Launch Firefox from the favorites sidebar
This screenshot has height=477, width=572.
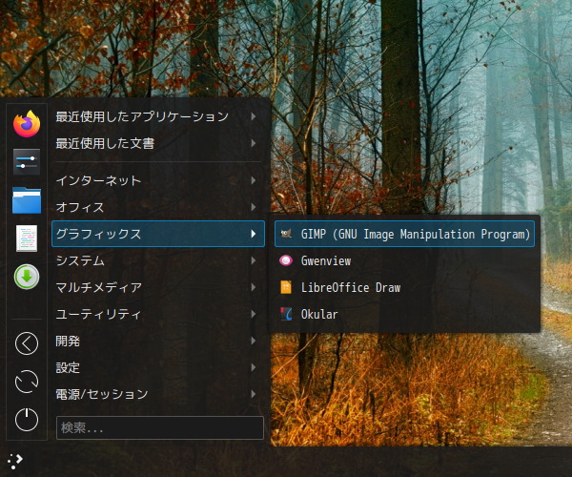(27, 124)
